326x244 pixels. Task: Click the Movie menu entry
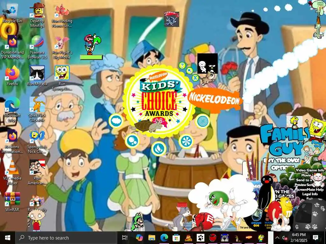pos(306,175)
